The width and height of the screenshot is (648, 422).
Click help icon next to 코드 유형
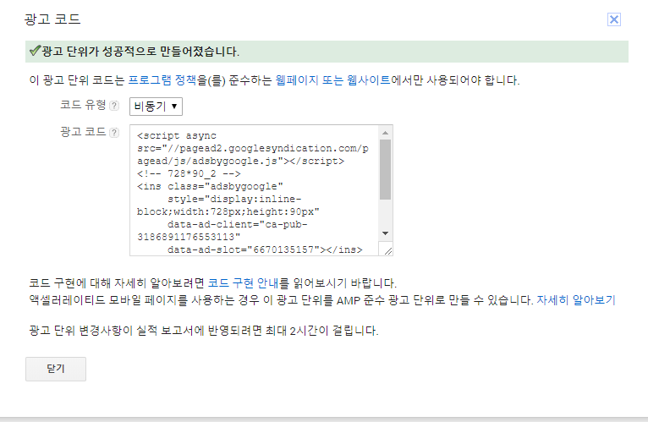[x=114, y=106]
